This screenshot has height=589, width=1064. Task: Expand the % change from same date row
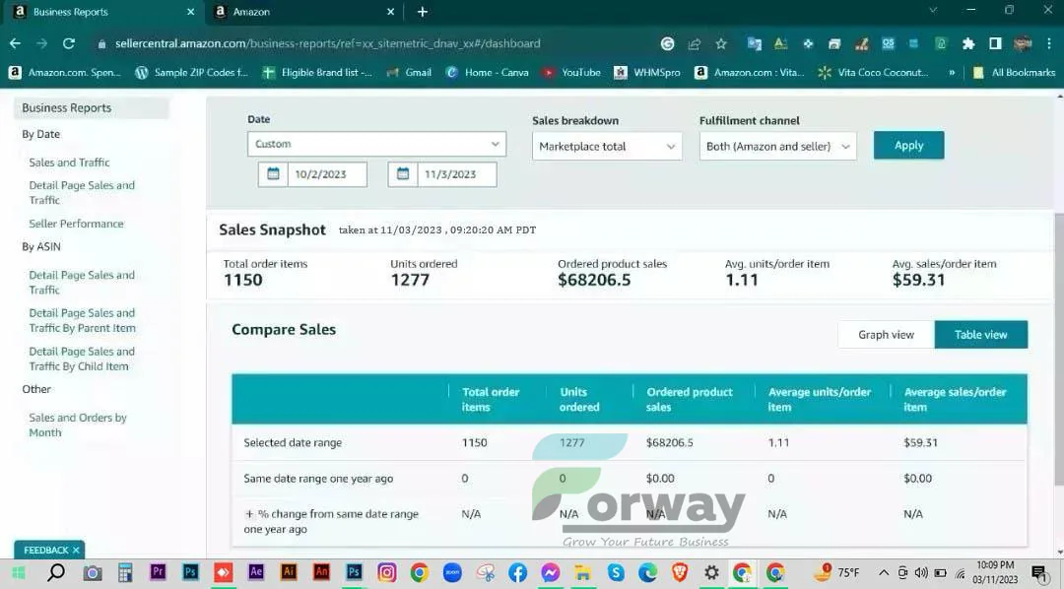click(x=249, y=514)
